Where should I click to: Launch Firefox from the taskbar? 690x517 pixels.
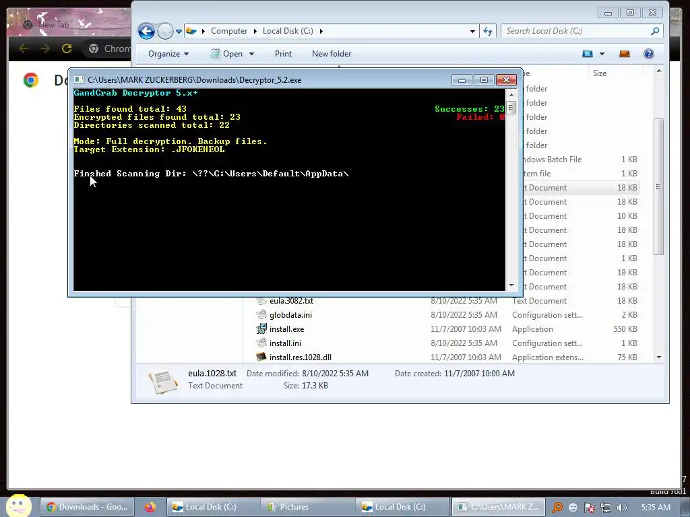150,507
